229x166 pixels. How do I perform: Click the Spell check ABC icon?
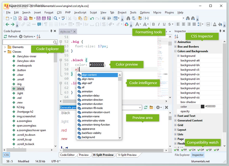(x=63, y=18)
